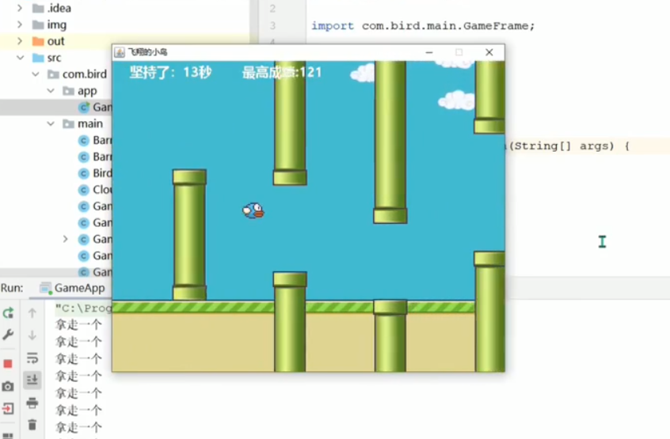The height and width of the screenshot is (439, 670).
Task: Click line number 3 in the gutter
Action: (x=272, y=25)
